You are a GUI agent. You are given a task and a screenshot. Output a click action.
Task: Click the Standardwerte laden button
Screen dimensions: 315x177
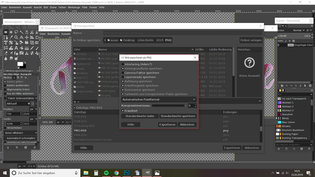140,116
